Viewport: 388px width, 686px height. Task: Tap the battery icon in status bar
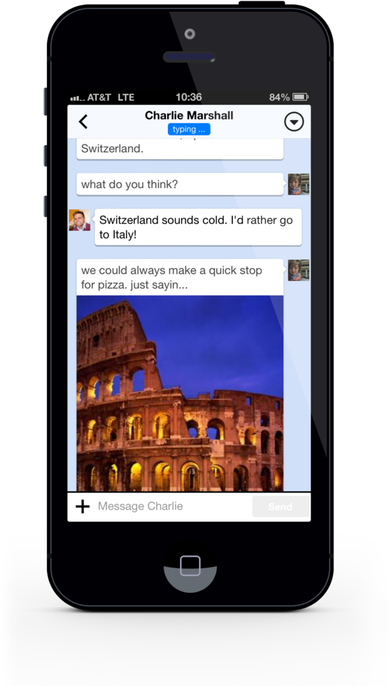(301, 97)
